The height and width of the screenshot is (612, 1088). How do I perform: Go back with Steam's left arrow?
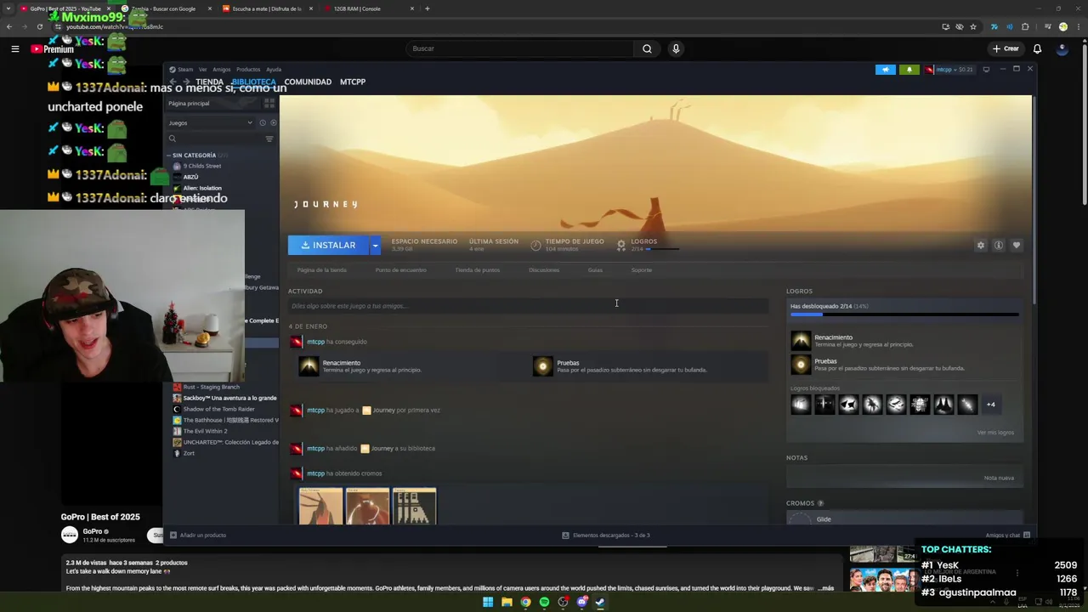(173, 82)
